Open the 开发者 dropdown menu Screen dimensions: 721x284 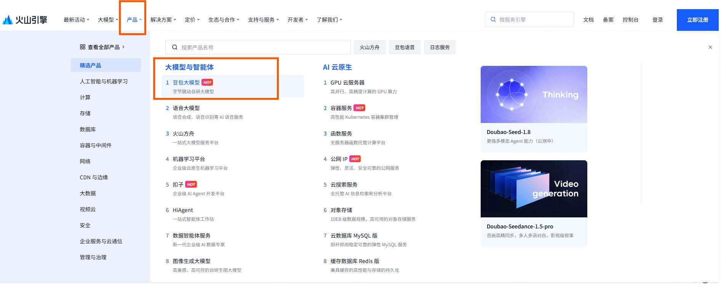click(297, 20)
